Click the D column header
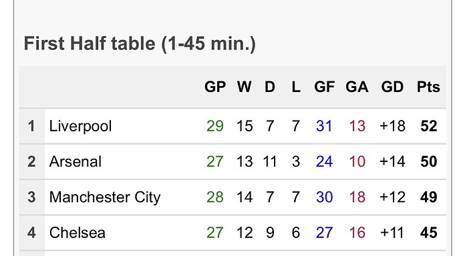 [x=270, y=87]
